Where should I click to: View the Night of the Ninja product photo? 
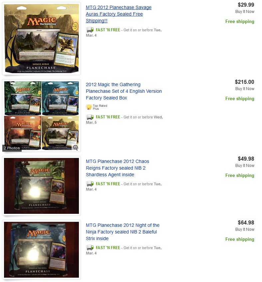(x=41, y=250)
